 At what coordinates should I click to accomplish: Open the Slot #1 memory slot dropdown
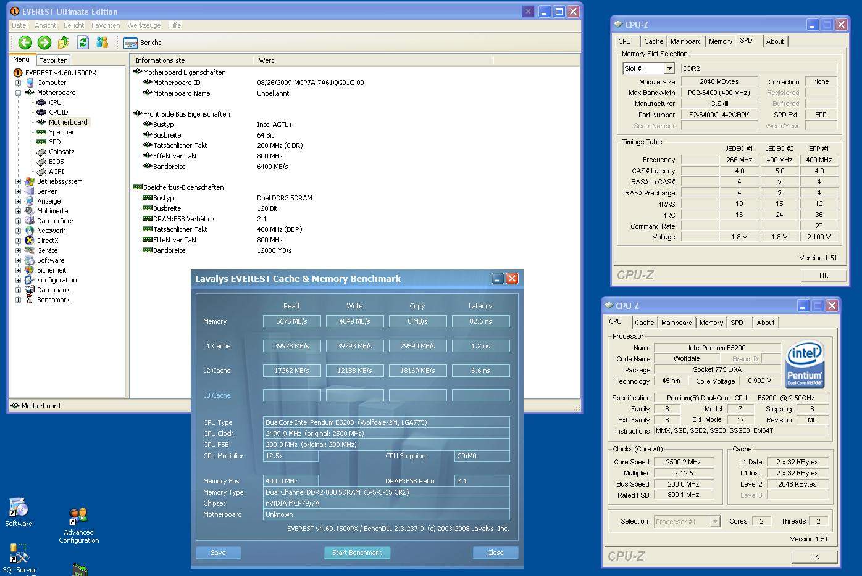tap(669, 68)
